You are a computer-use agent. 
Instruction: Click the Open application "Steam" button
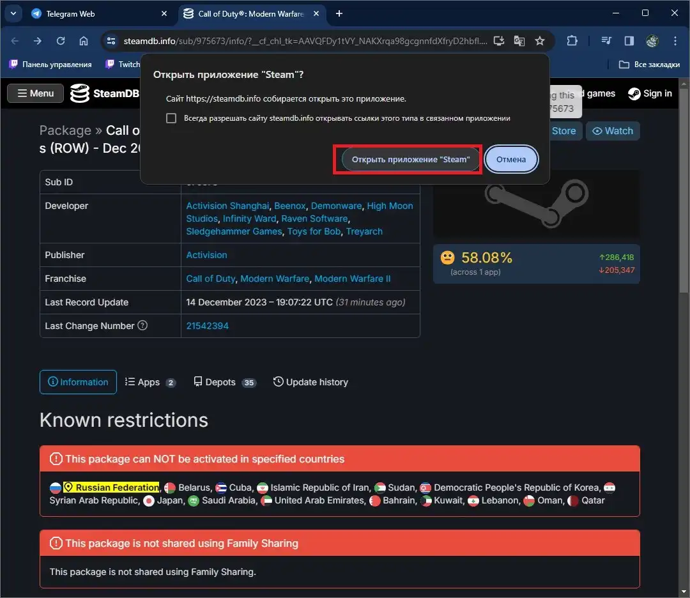(x=410, y=159)
